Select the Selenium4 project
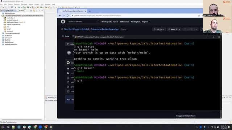The width and height of the screenshot is (232, 130). [8, 38]
